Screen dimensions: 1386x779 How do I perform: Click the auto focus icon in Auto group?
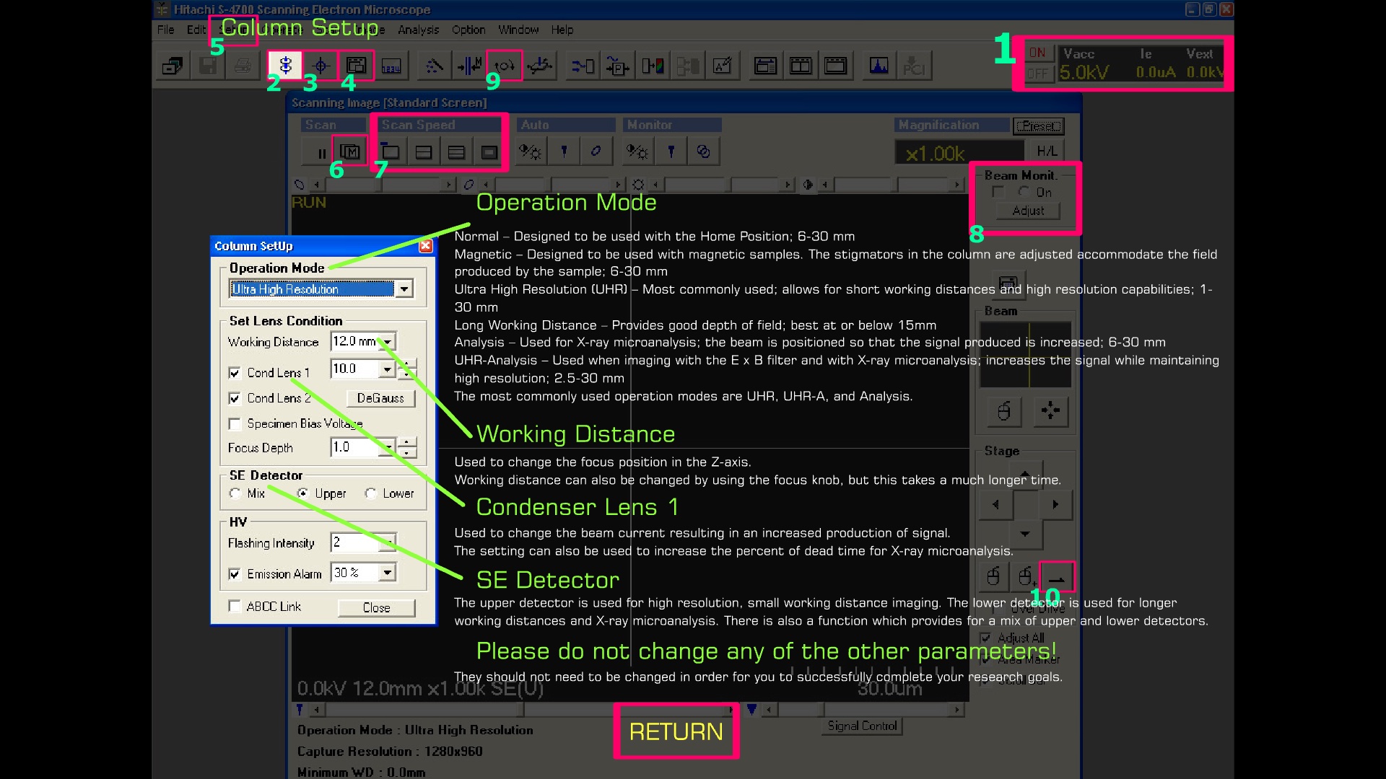point(564,151)
